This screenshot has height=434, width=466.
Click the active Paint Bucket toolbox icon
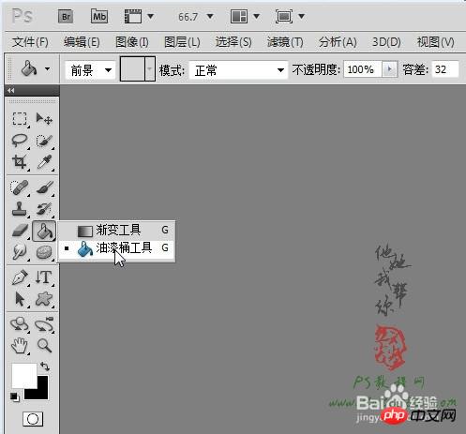(44, 231)
